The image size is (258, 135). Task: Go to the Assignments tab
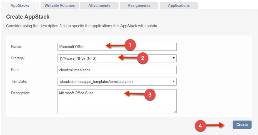(x=139, y=6)
